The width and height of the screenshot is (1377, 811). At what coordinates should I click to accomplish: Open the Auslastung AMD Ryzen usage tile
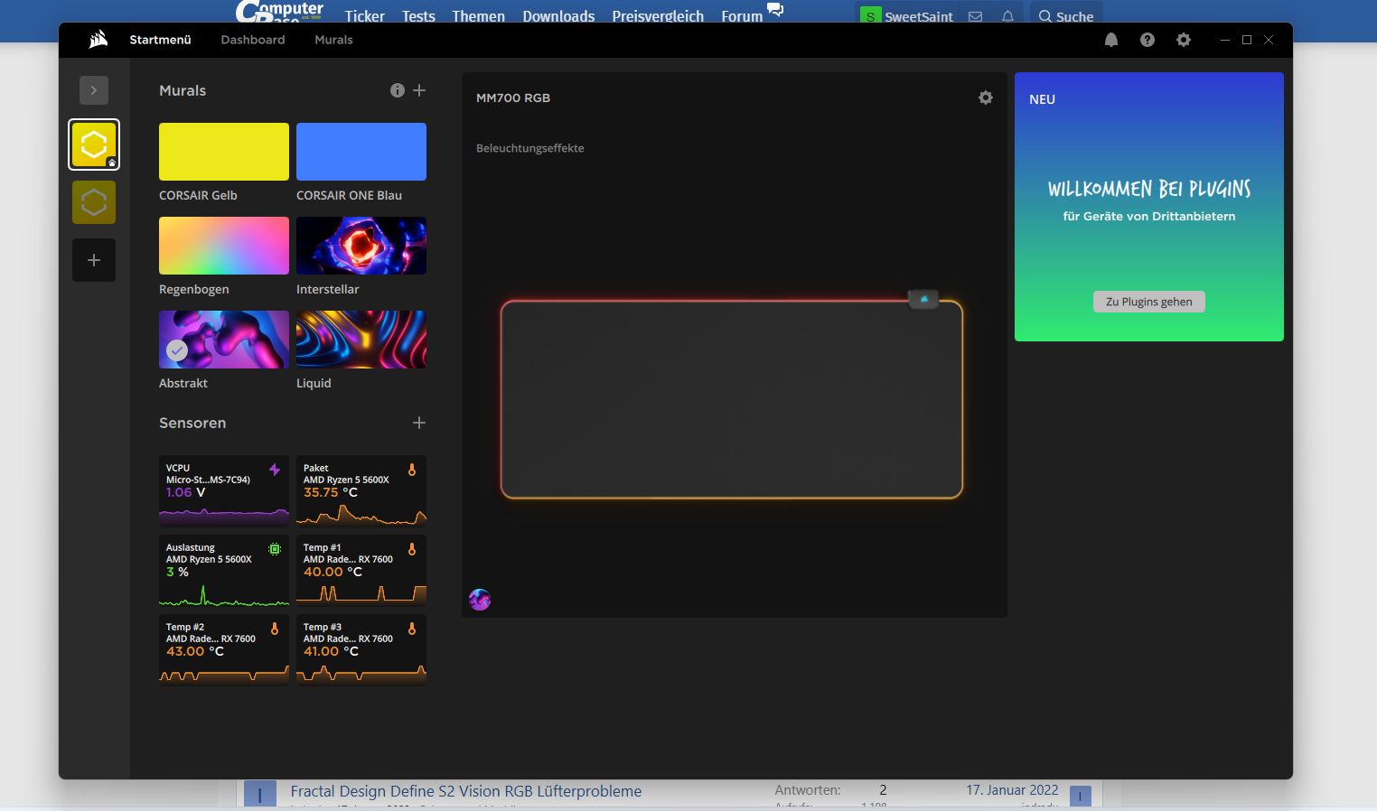tap(224, 570)
